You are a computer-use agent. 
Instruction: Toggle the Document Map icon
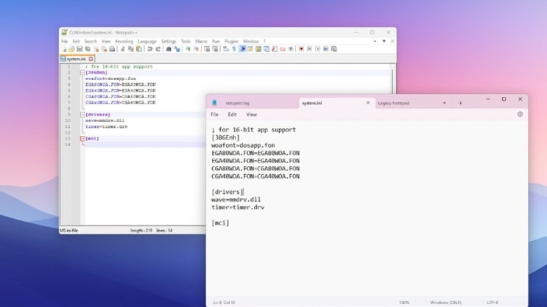click(x=258, y=49)
